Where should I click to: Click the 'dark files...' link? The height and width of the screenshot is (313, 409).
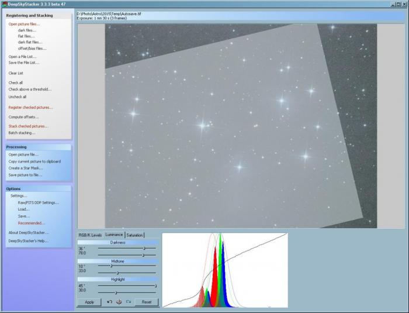pyautogui.click(x=27, y=30)
